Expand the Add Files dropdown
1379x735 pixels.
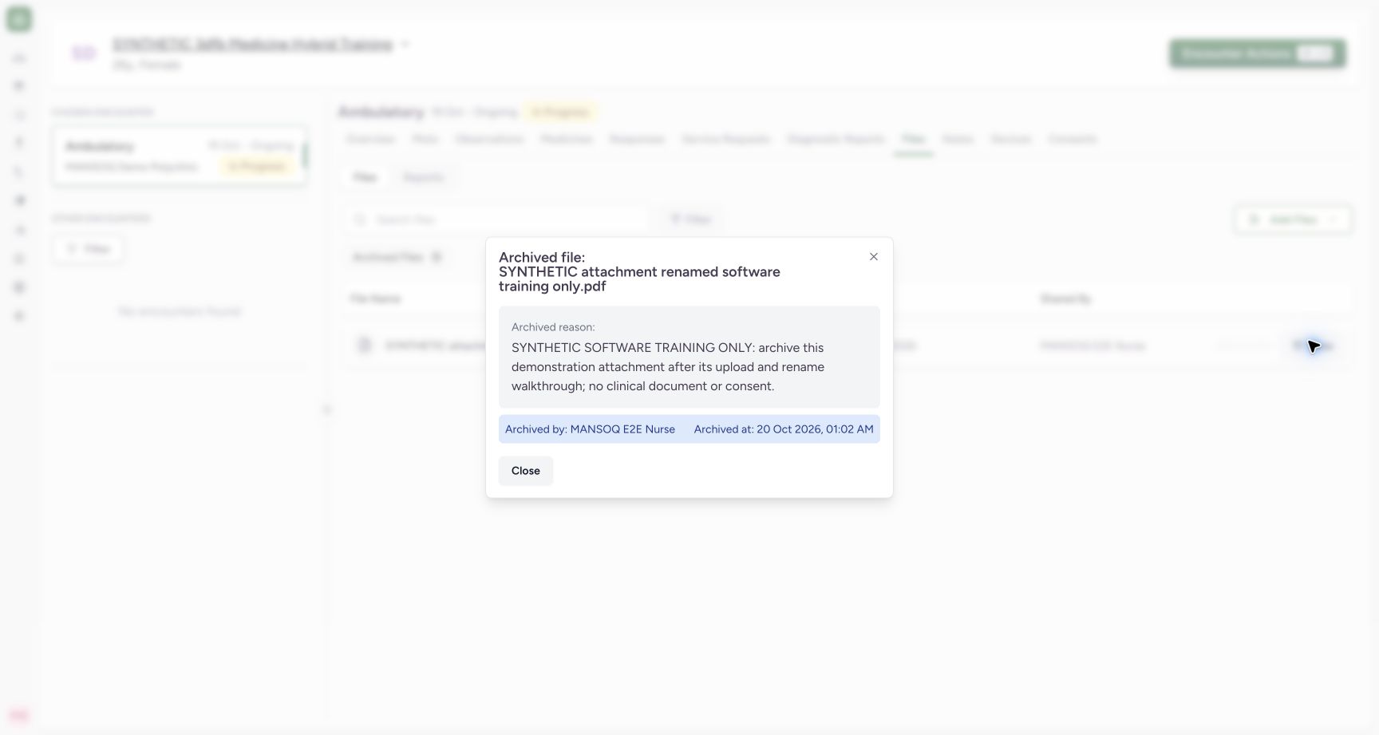[x=1293, y=219]
